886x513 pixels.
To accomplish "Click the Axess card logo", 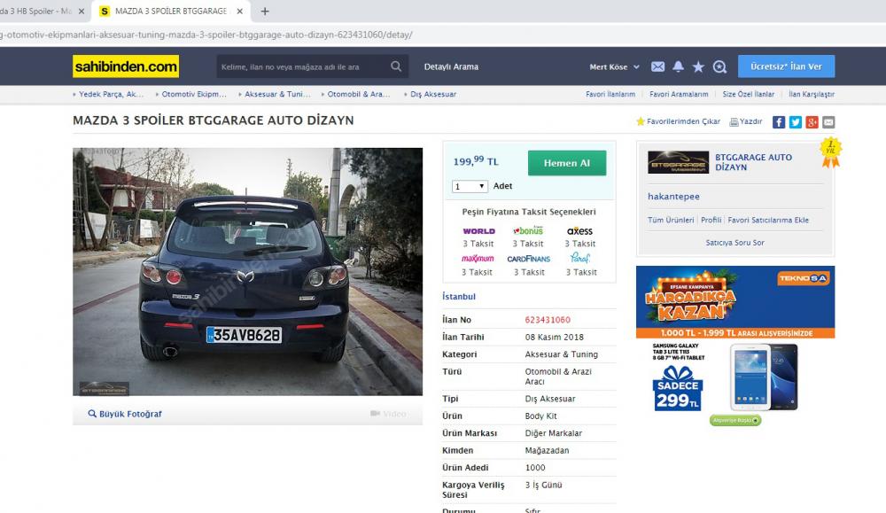I will coord(579,231).
